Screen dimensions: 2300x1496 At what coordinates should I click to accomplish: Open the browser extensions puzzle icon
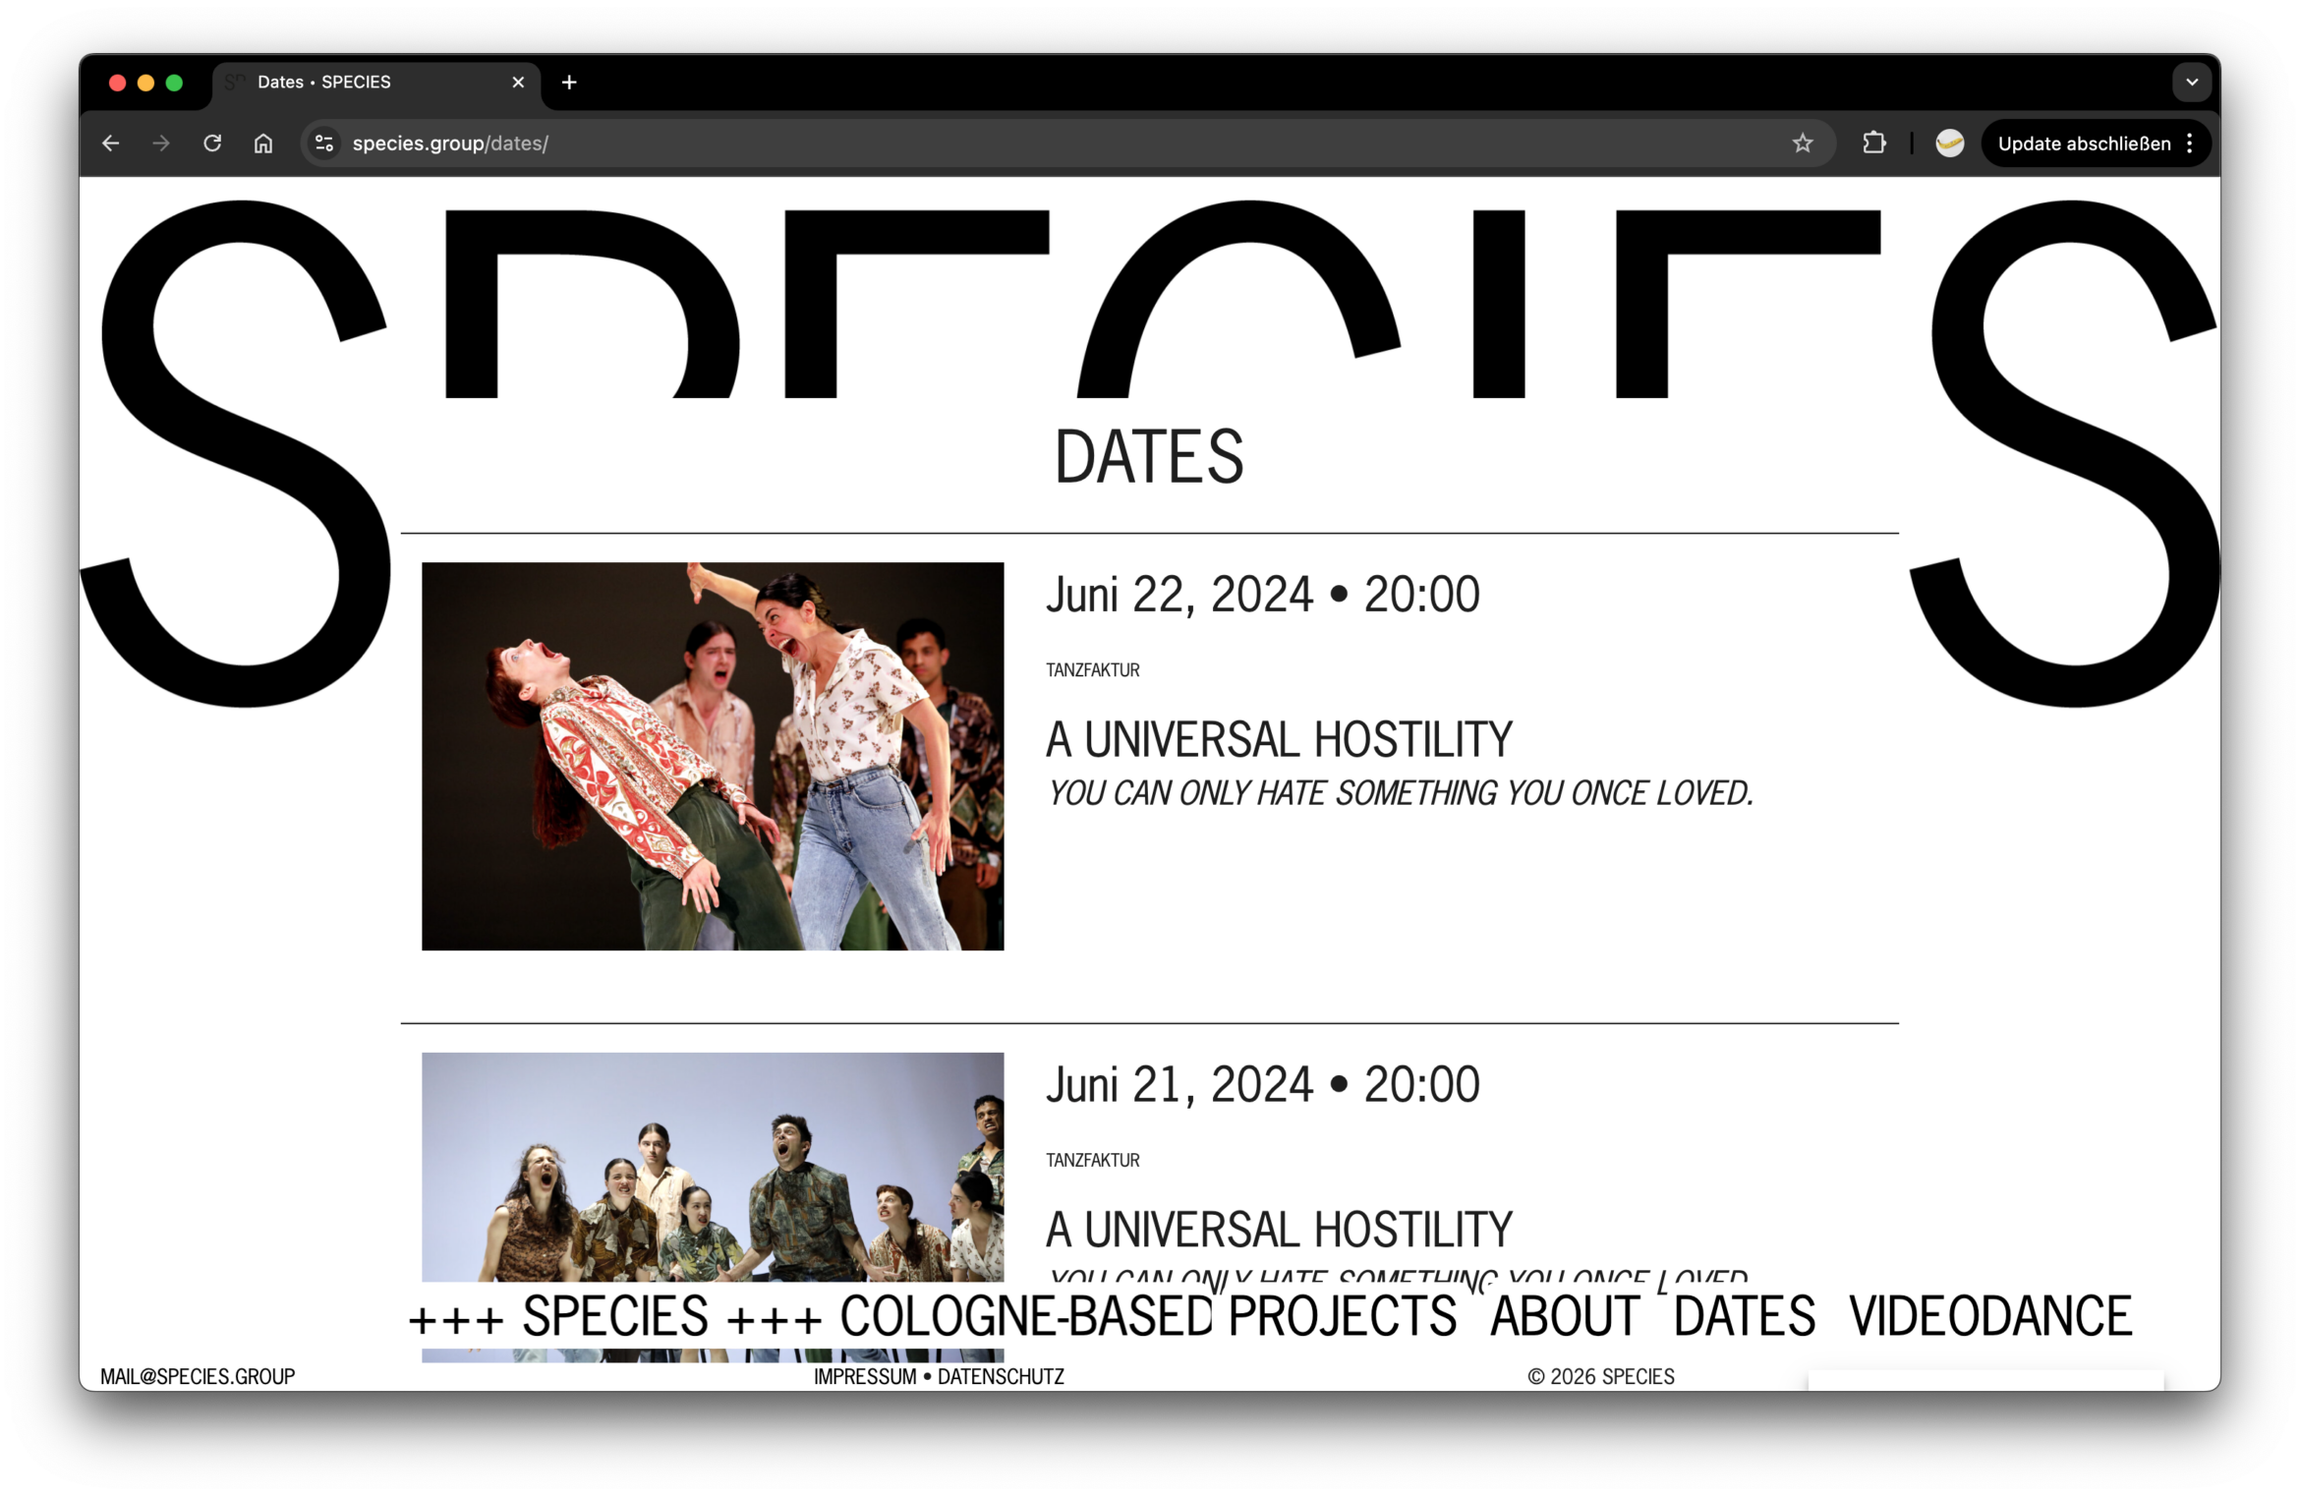point(1873,143)
